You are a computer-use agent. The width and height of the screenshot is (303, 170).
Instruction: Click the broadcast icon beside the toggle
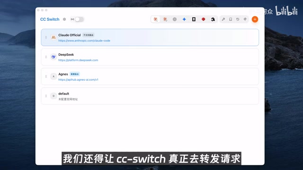point(72,19)
